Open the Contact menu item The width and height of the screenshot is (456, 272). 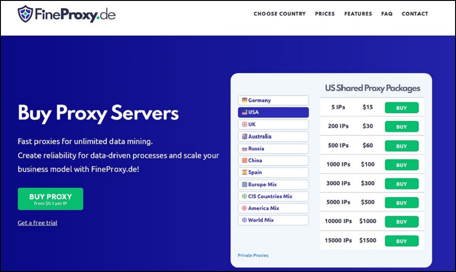point(415,14)
